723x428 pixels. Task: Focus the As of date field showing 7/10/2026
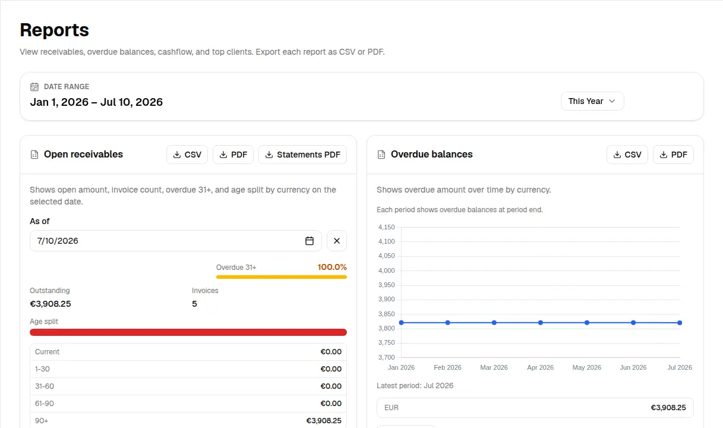click(x=176, y=241)
